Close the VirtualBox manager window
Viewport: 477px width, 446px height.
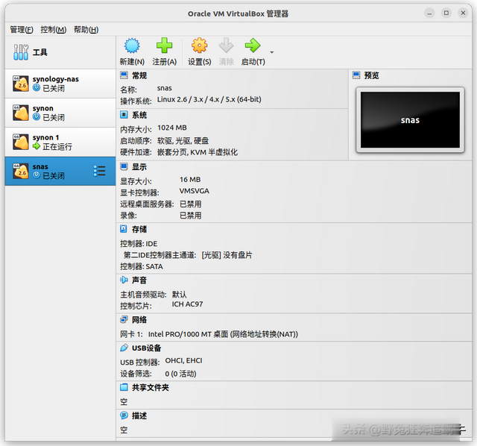click(463, 13)
